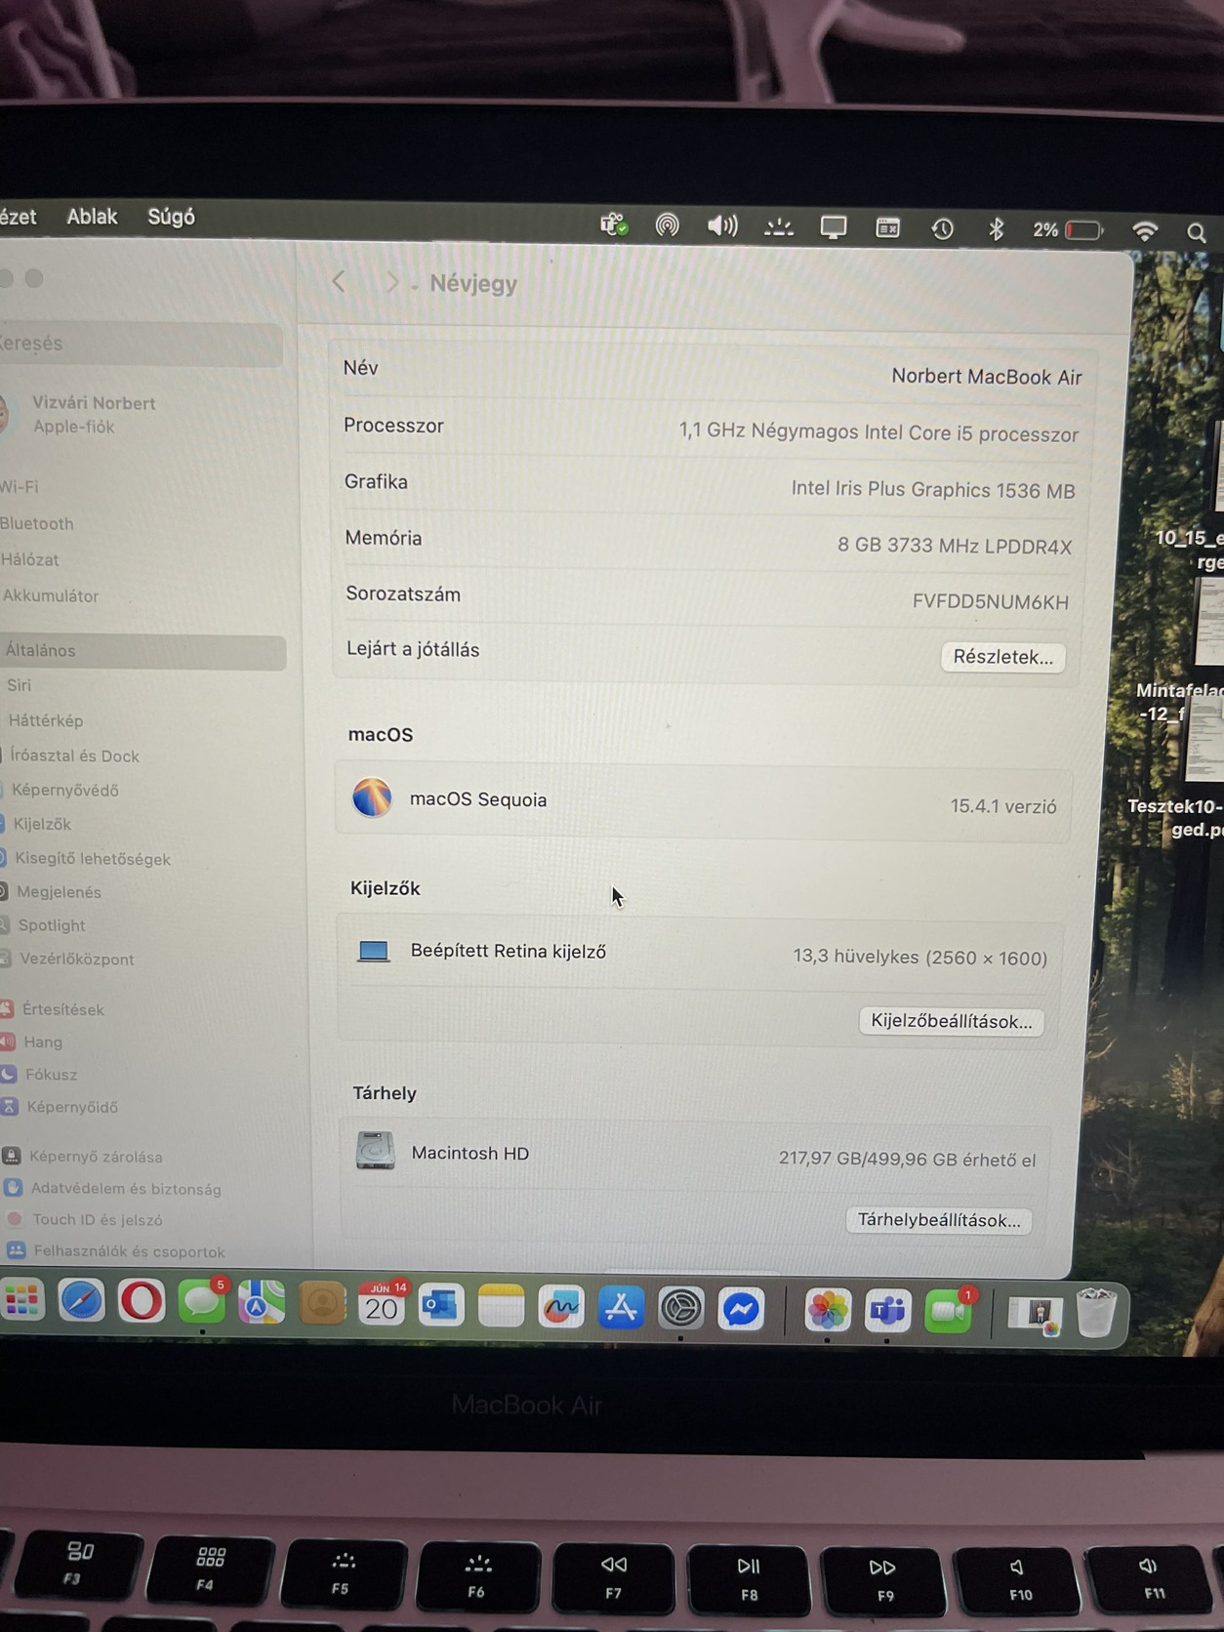Open the display mirroring menu bar icon
Image resolution: width=1224 pixels, height=1632 pixels.
pos(833,227)
